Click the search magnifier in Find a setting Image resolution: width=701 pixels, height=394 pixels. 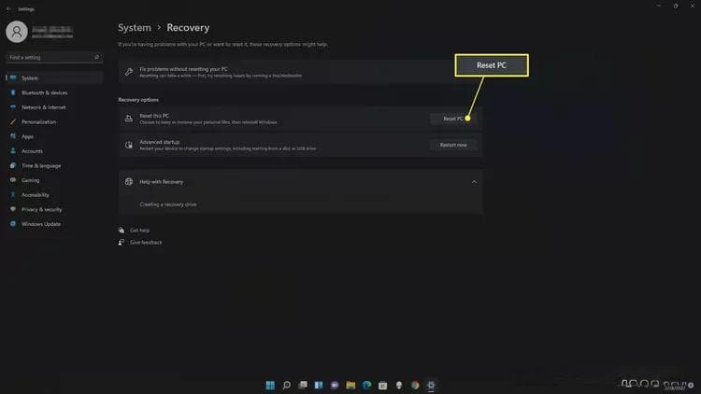(x=96, y=57)
